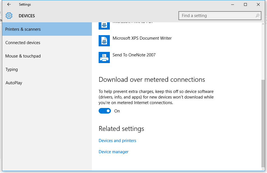Click the scrollbar up arrow
267x173 pixels.
[263, 24]
